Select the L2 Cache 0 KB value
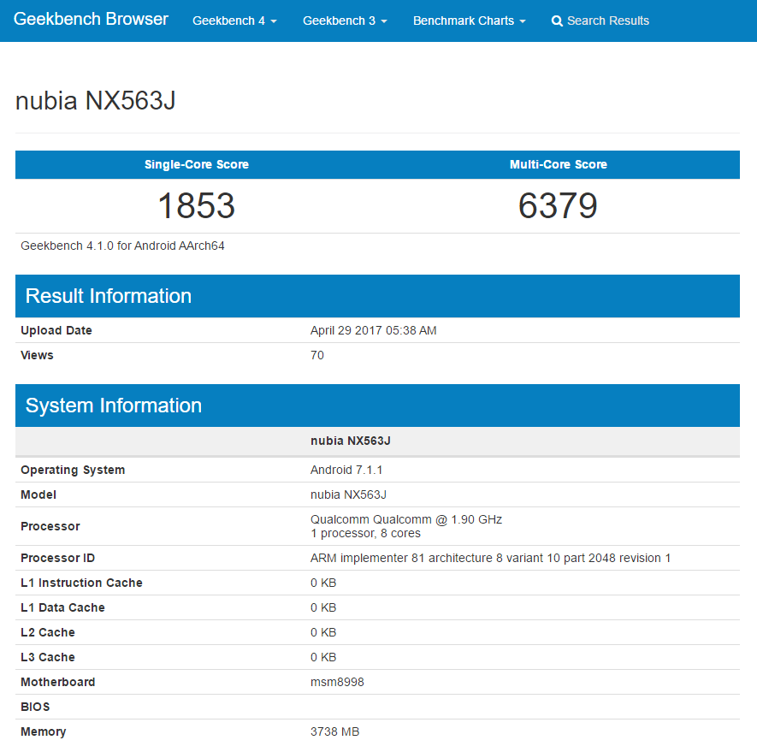The width and height of the screenshot is (757, 752). pos(323,632)
